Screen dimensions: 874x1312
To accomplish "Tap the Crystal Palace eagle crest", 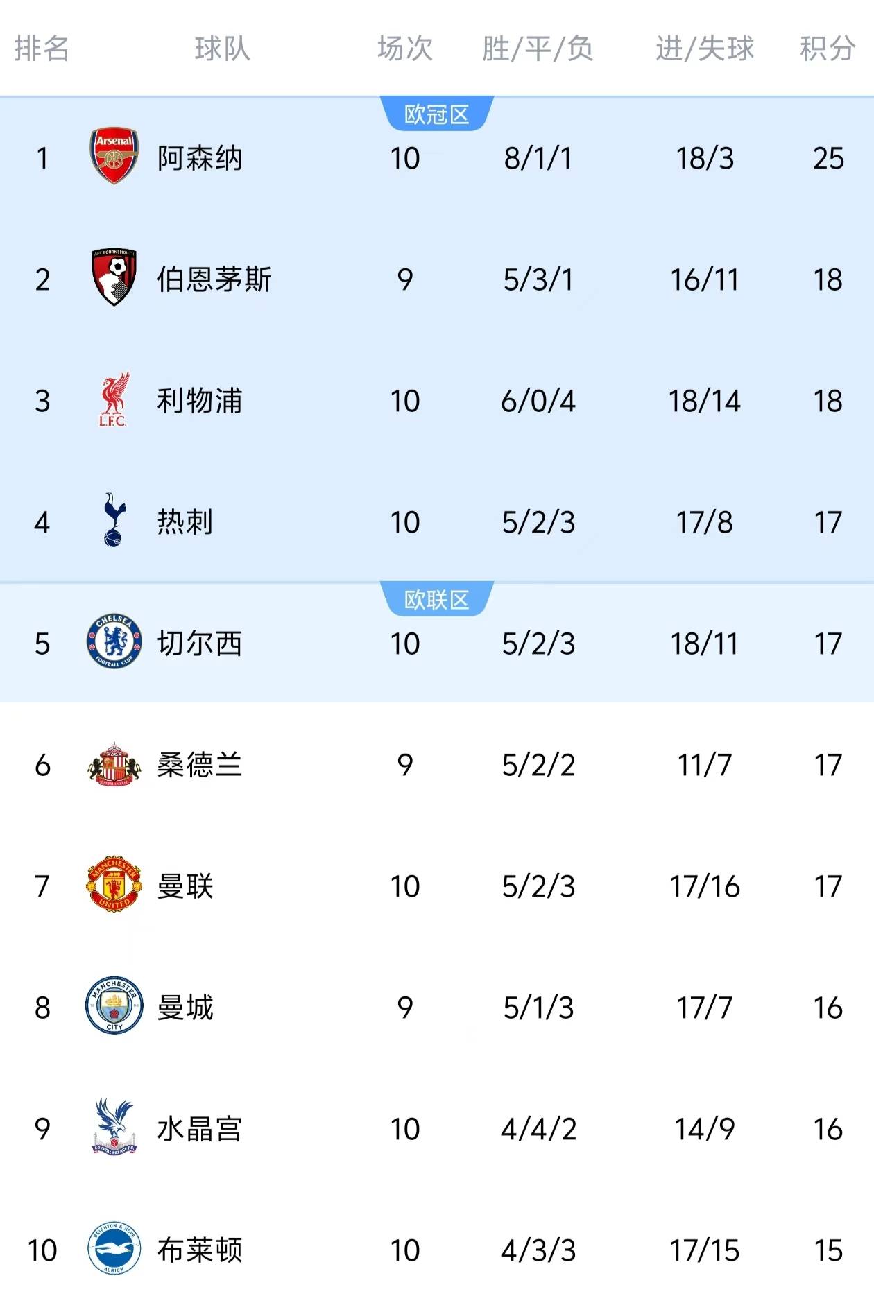I will tap(114, 1127).
